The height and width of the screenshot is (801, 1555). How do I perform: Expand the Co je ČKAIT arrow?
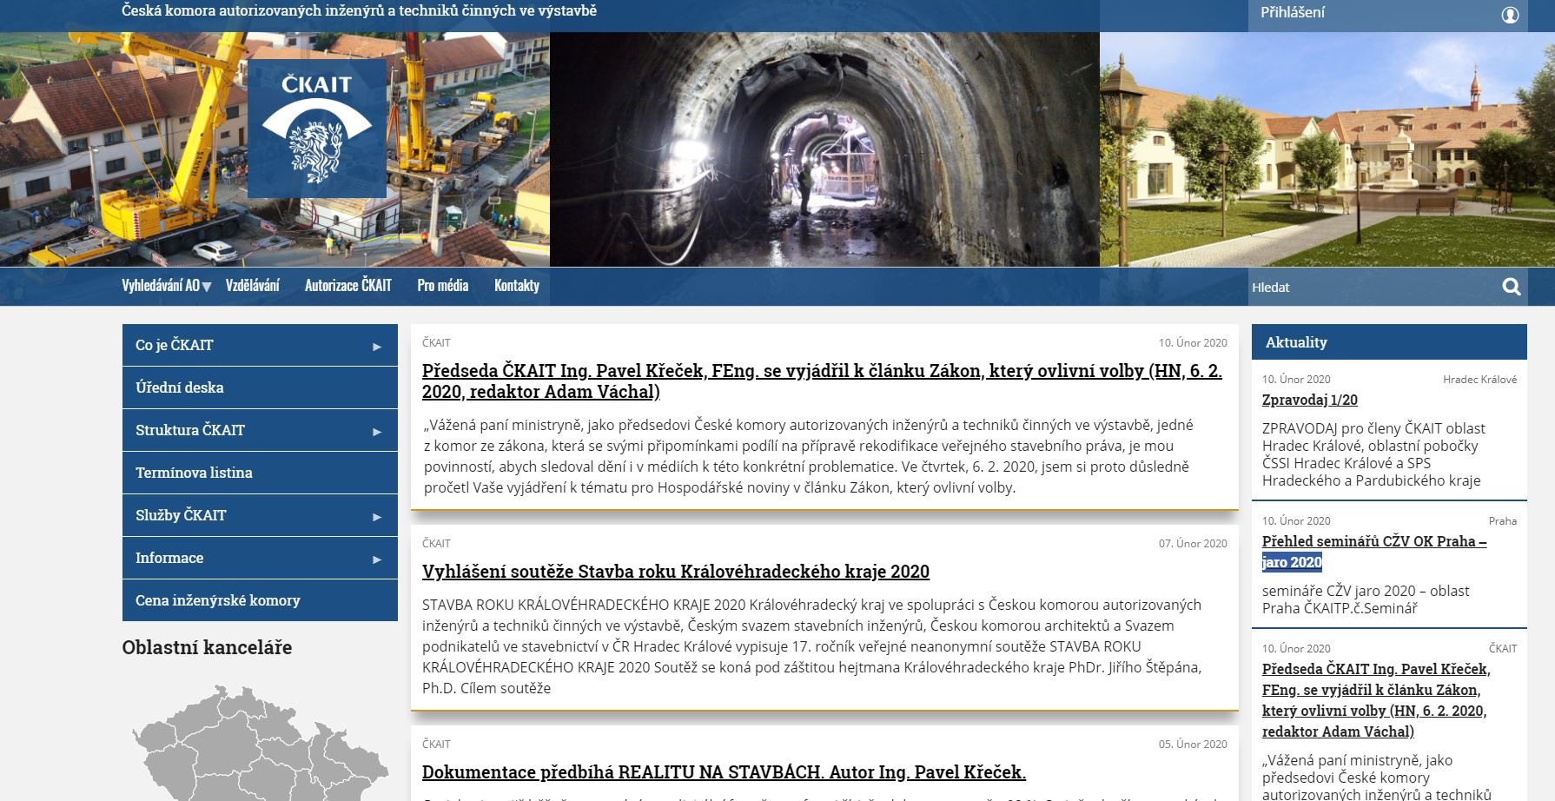coord(377,346)
